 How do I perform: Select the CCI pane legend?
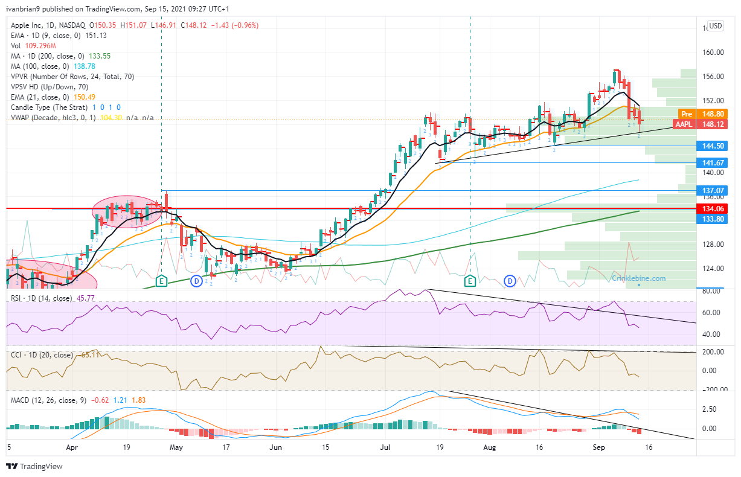[54, 354]
